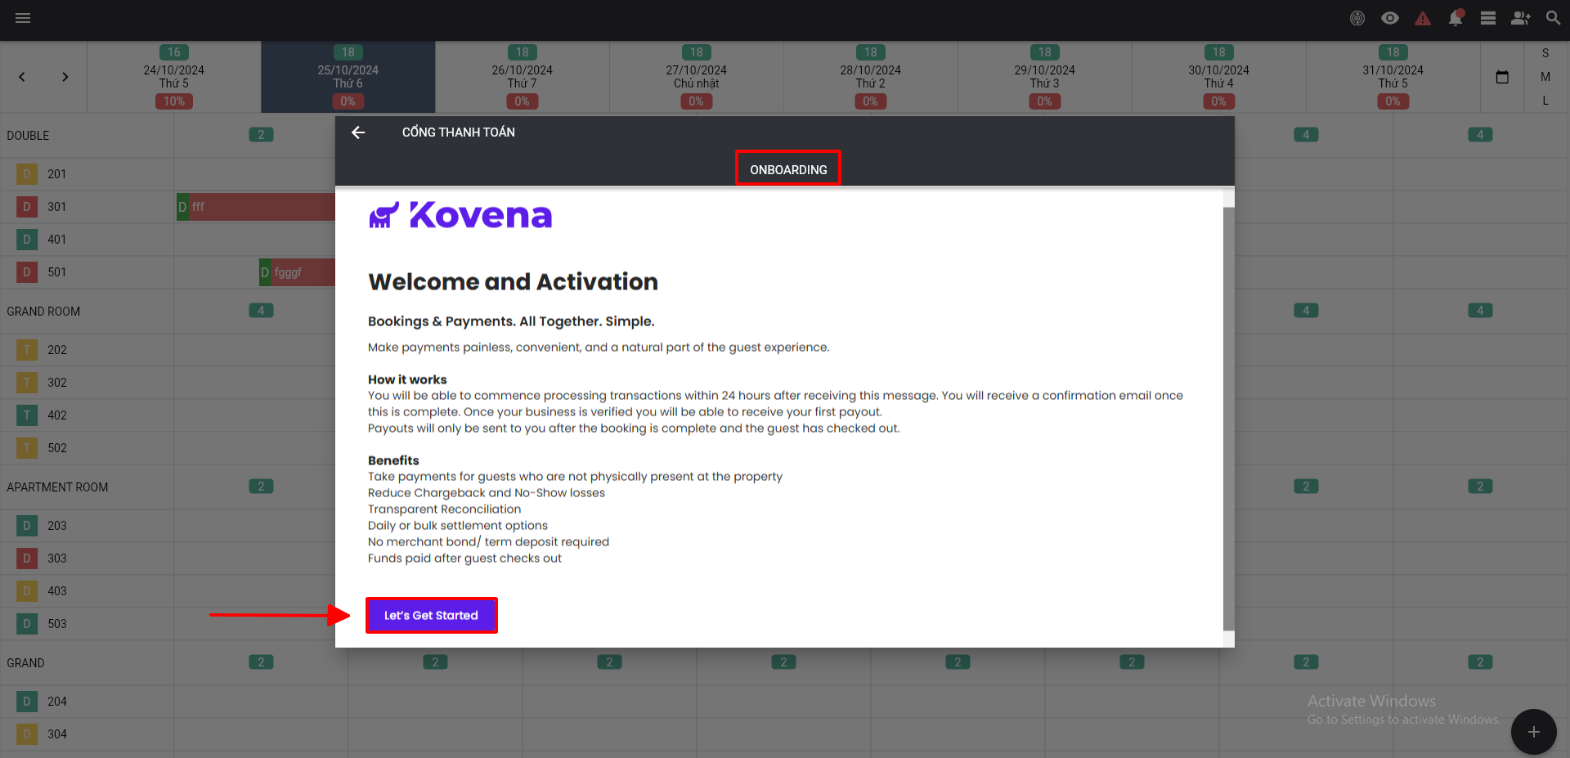Open the fgggf booking on room 501
Image resolution: width=1570 pixels, height=758 pixels.
click(297, 272)
